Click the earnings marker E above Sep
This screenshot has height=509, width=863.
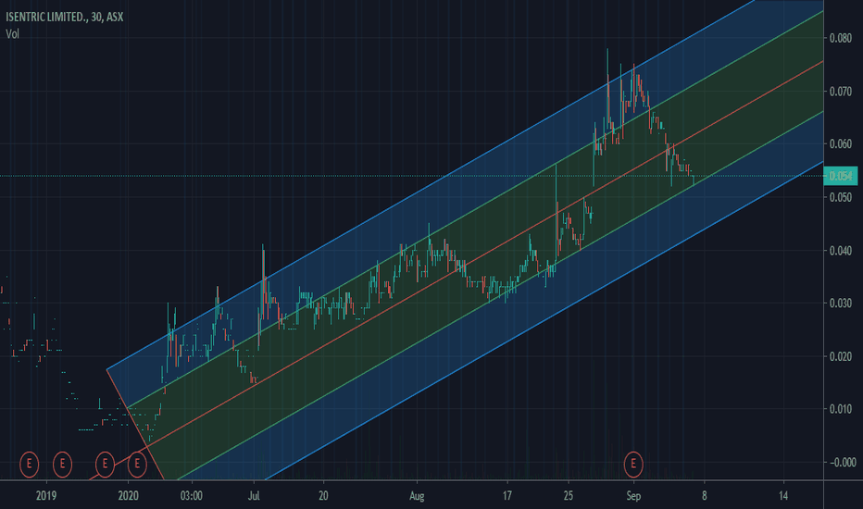point(633,465)
